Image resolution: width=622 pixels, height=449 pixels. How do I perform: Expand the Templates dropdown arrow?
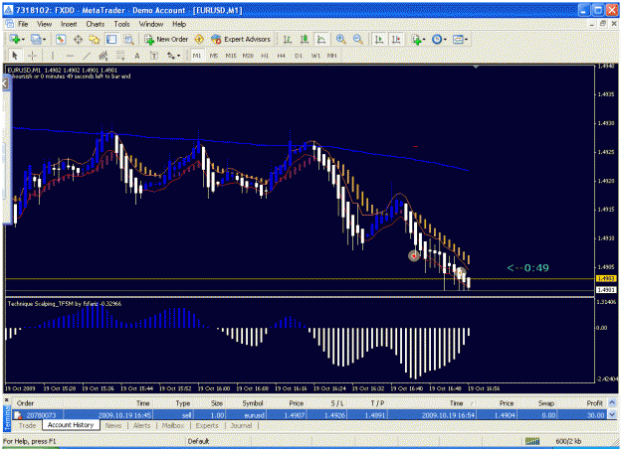coord(466,39)
